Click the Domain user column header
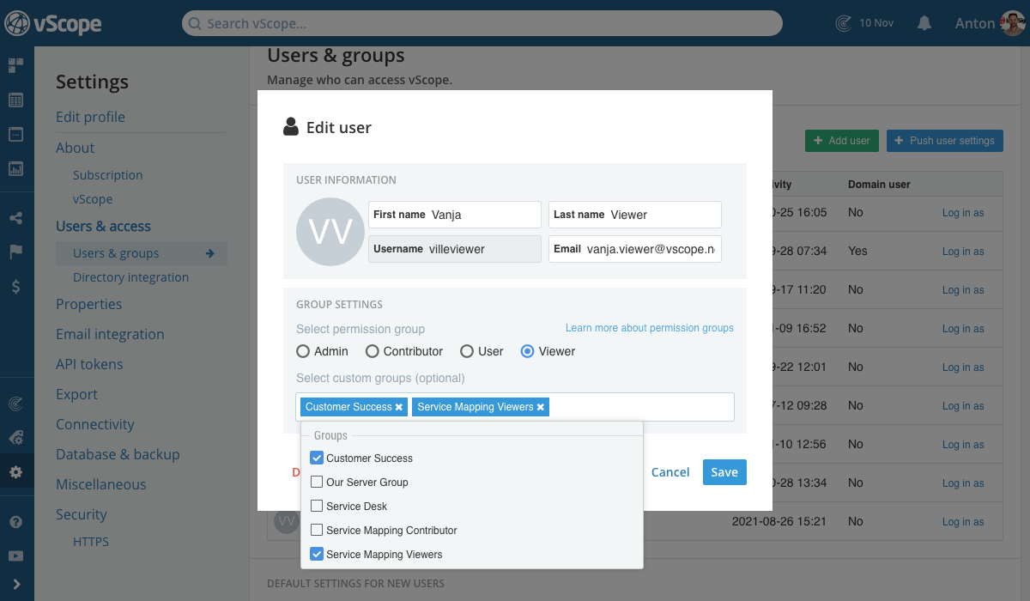Viewport: 1030px width, 601px height. tap(879, 185)
